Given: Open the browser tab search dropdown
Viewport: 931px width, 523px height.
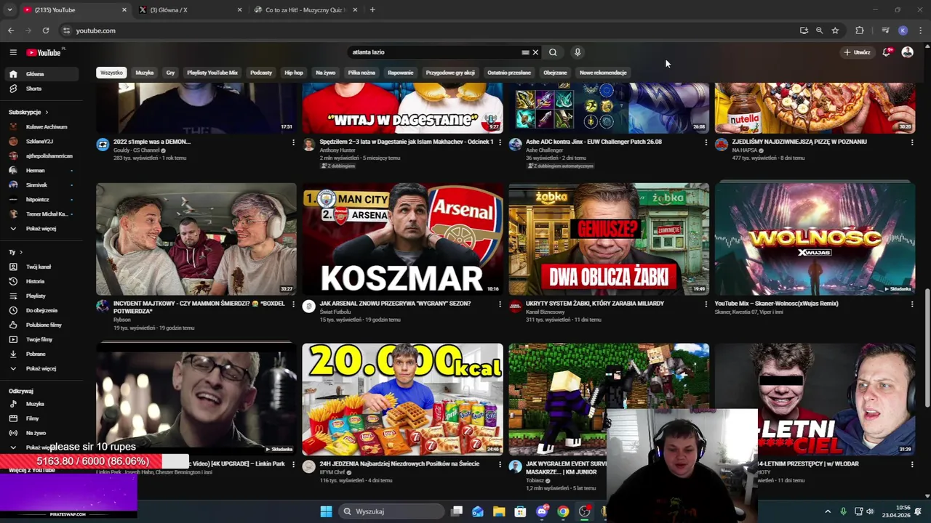Looking at the screenshot, I should coord(9,10).
